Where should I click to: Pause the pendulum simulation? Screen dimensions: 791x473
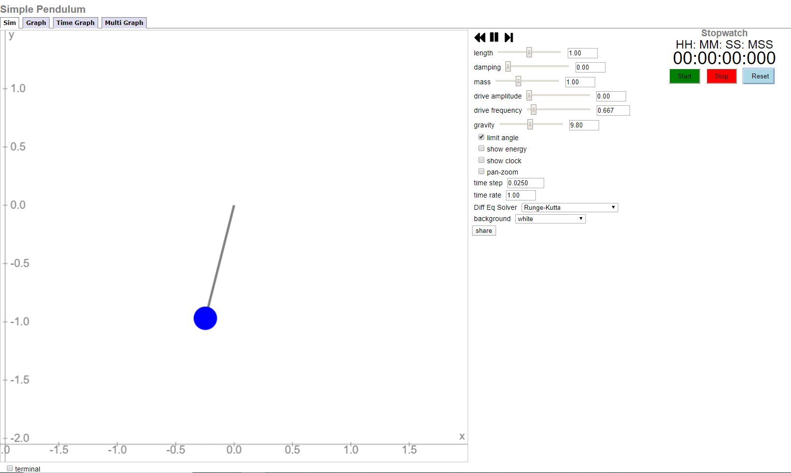(x=494, y=37)
